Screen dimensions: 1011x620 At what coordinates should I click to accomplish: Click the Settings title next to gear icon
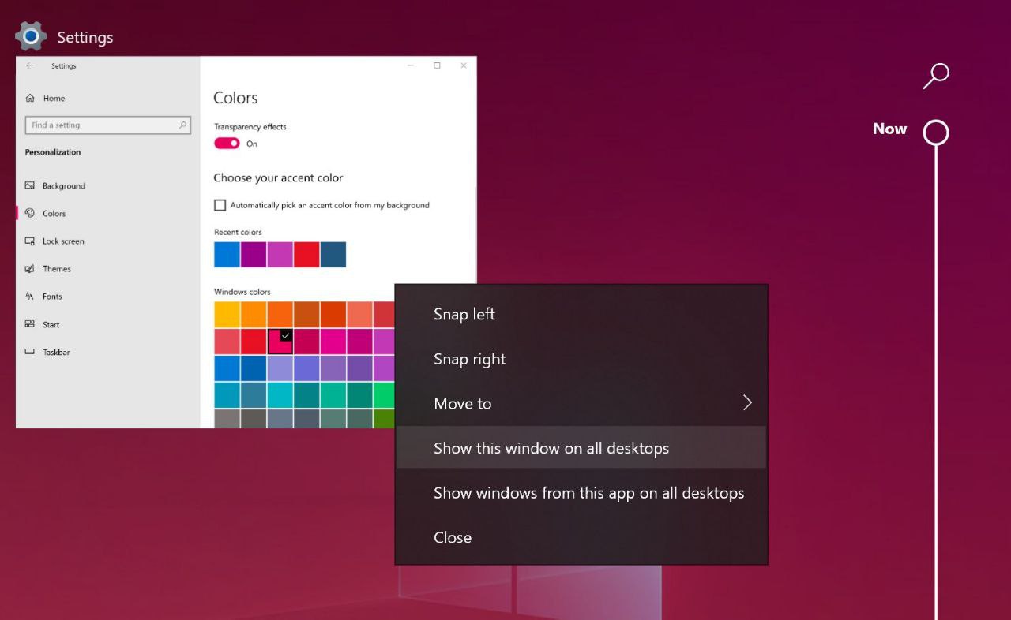[x=85, y=37]
